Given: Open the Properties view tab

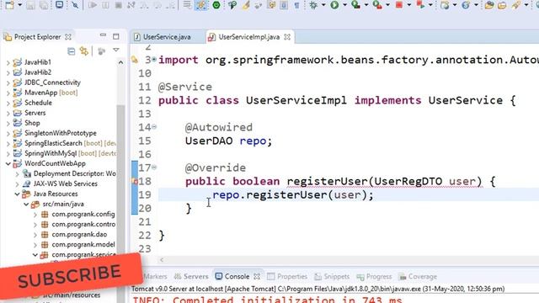Looking at the screenshot, I should point(287,276).
